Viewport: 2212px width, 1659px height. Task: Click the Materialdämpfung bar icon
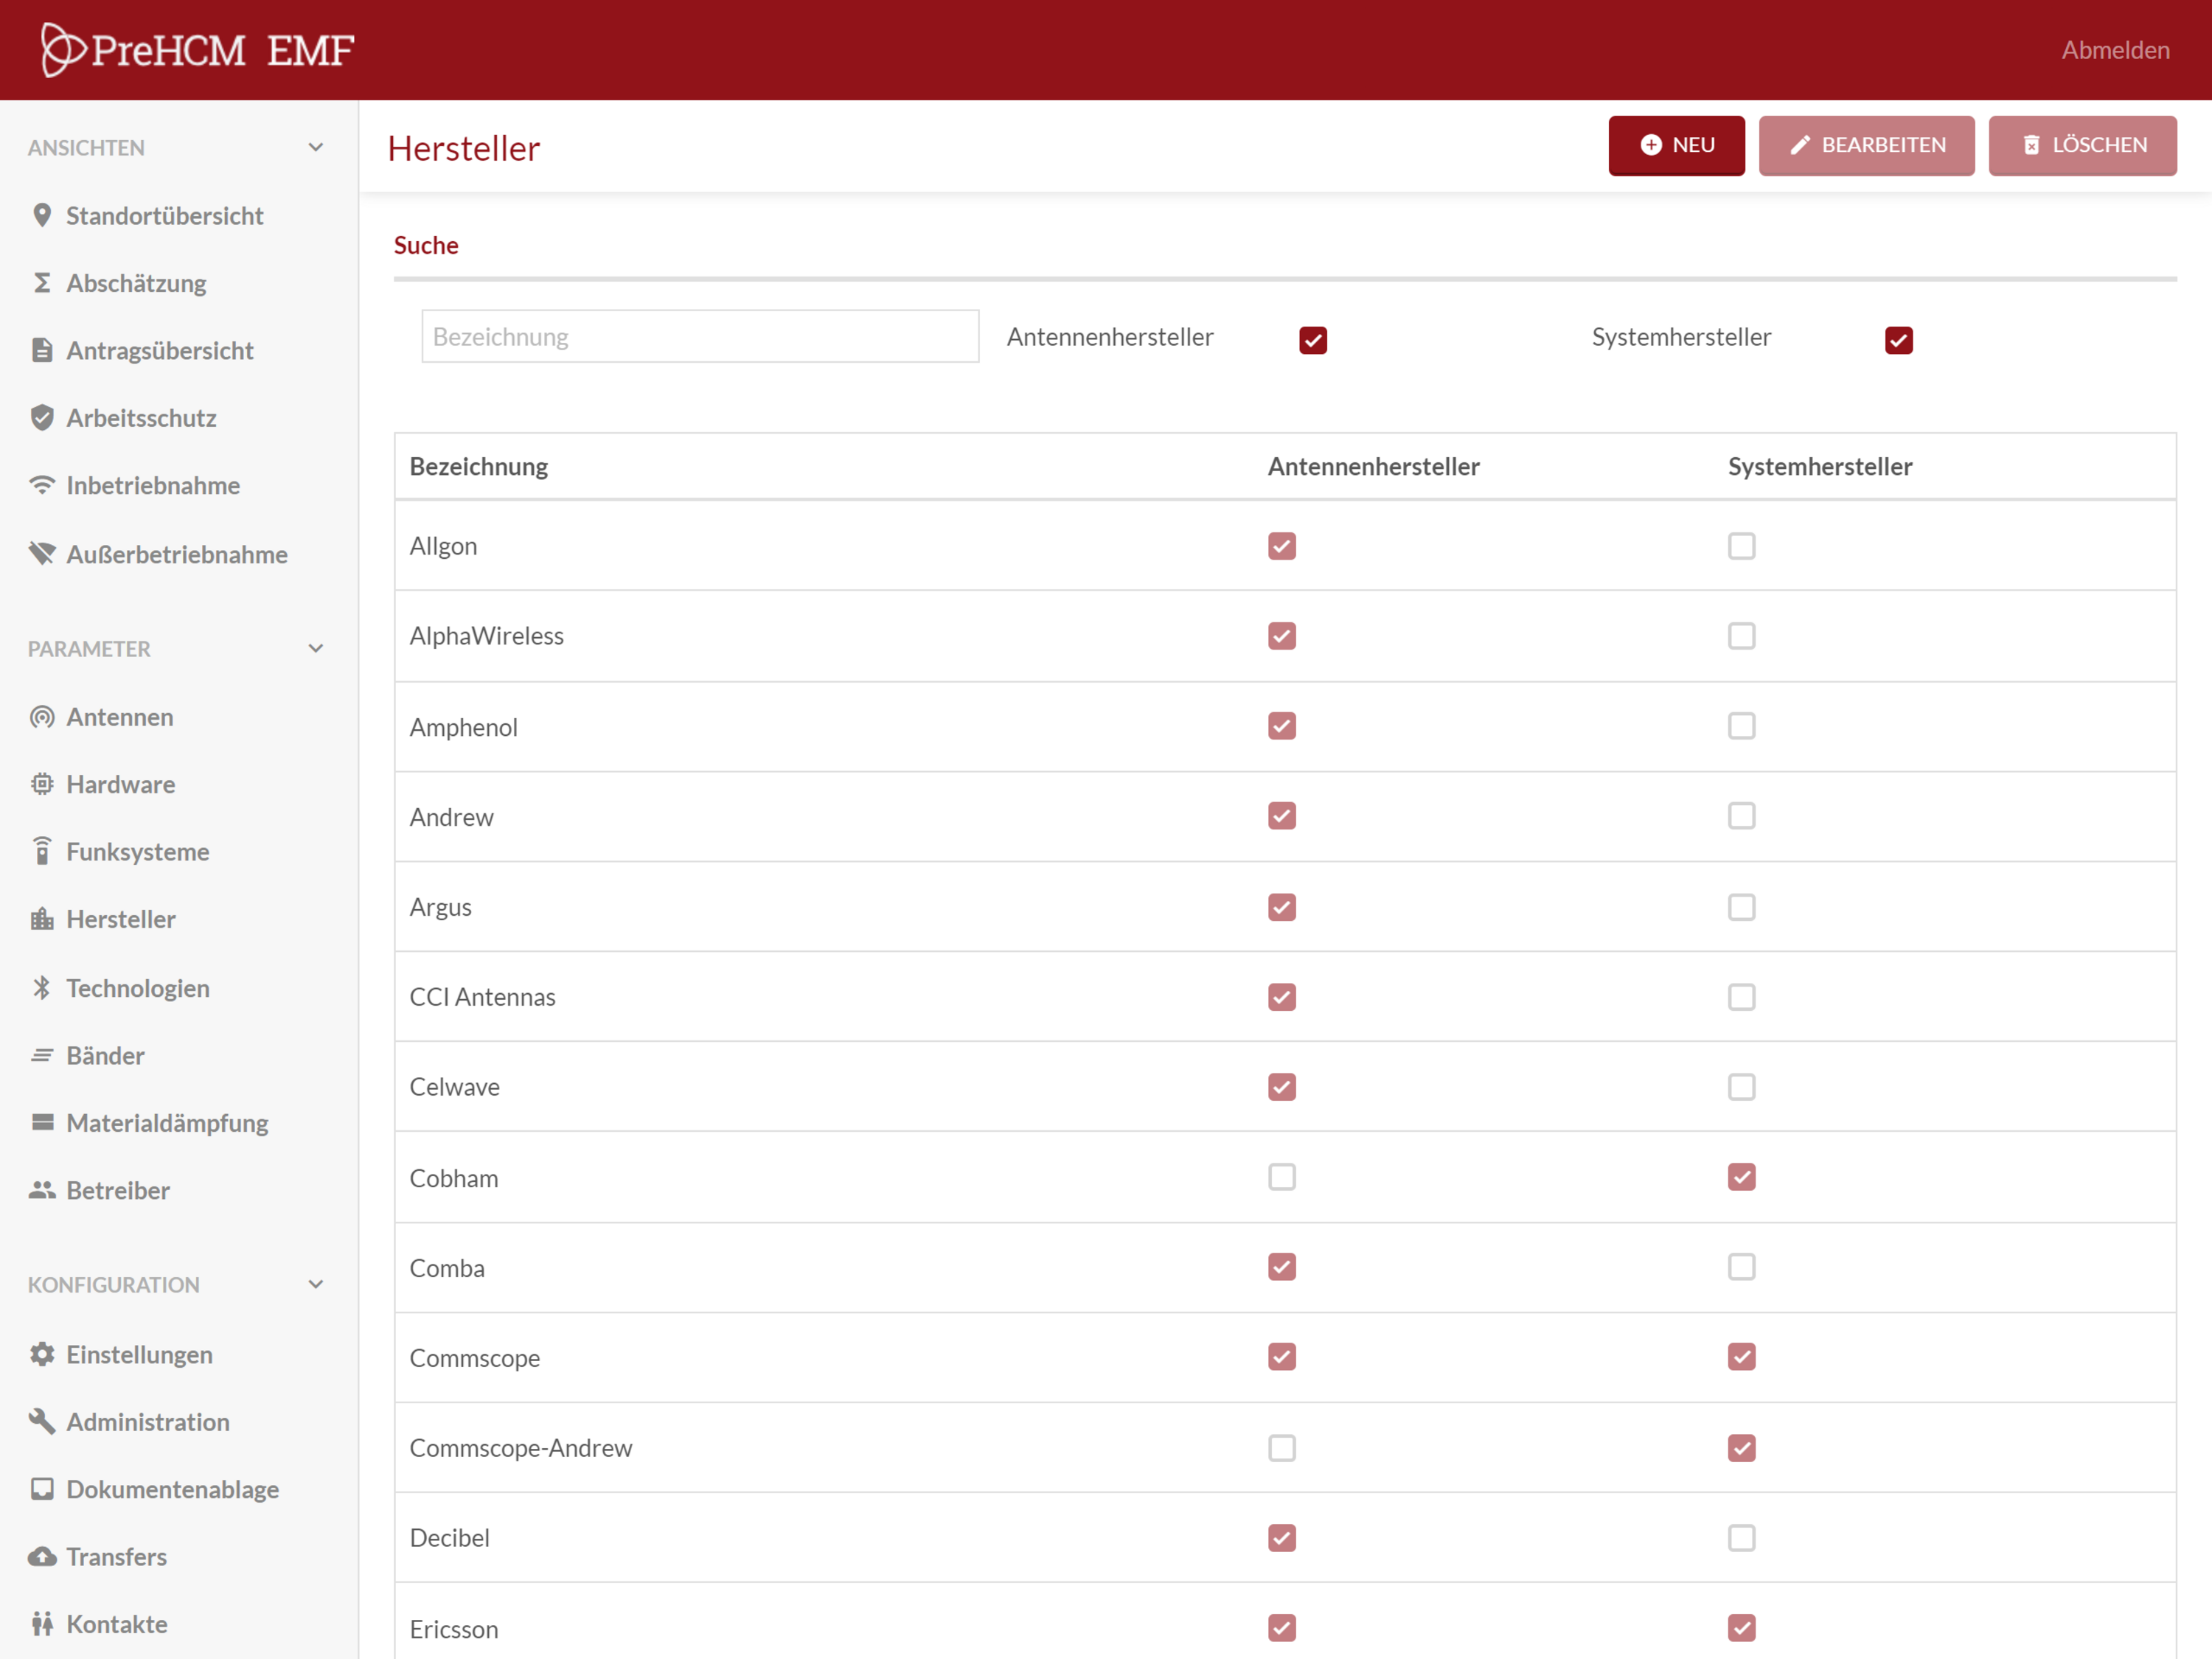(x=42, y=1122)
